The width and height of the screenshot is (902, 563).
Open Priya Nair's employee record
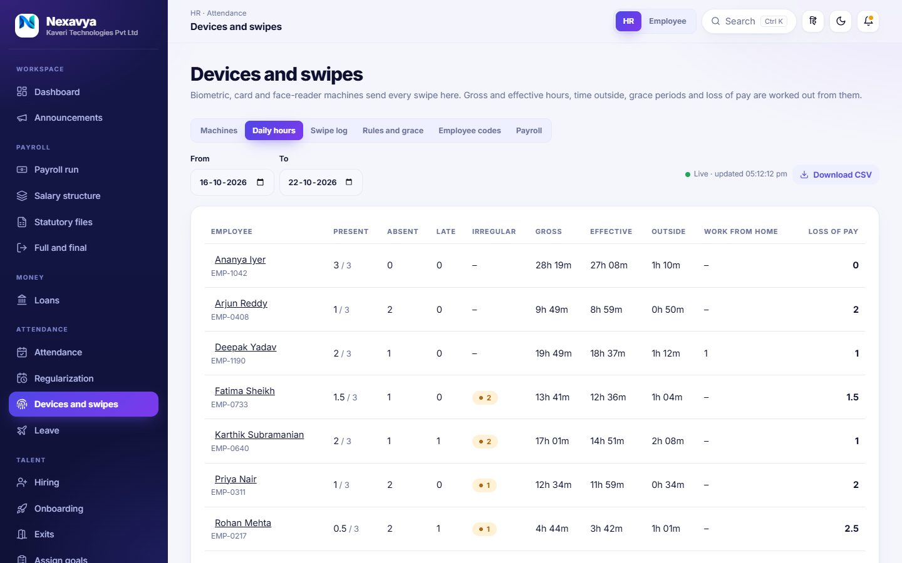click(x=236, y=479)
